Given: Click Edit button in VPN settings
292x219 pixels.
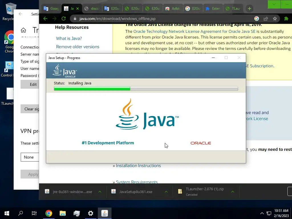Looking at the screenshot, I should pyautogui.click(x=30, y=84).
